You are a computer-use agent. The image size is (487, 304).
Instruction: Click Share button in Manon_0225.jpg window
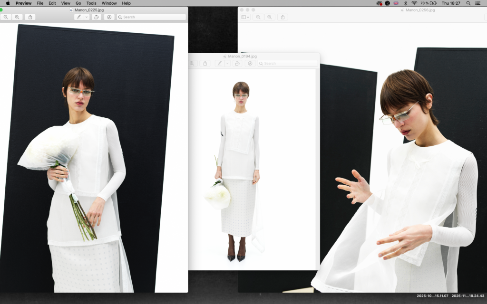[x=30, y=17]
